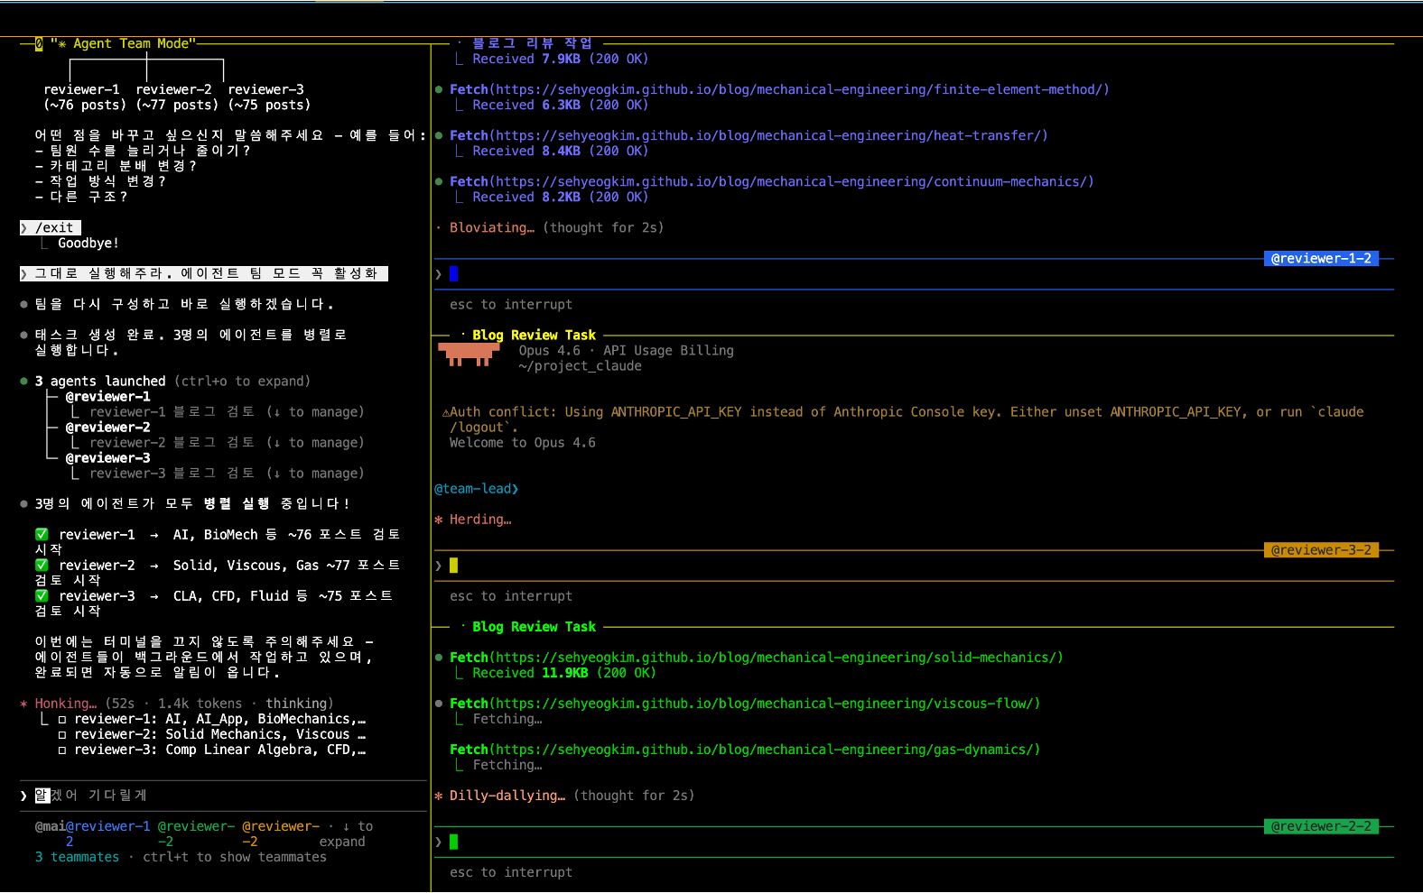Click the 'Blog Review Task' title above the Claude logo
Viewport: 1423px width, 893px height.
pos(534,336)
